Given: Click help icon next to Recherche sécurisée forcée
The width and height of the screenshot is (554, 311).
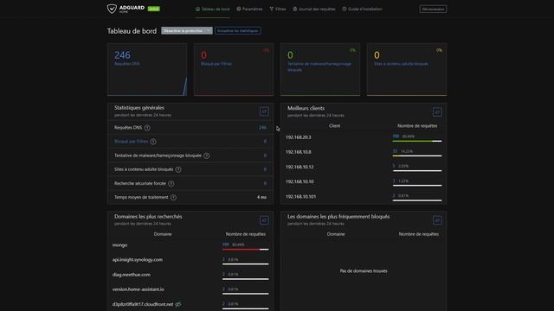Looking at the screenshot, I should point(171,183).
